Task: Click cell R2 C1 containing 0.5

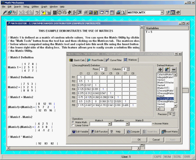Action: tap(81, 81)
